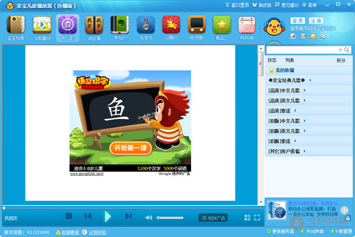Click the 免除广告 remove ads button
Viewport: 355px width, 237px height.
[x=213, y=218]
